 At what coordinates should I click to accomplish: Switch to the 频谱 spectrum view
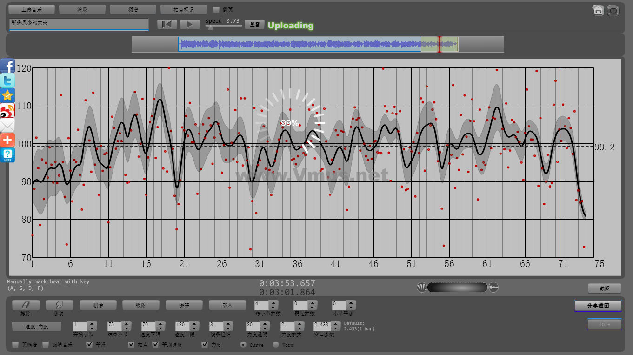(x=133, y=9)
